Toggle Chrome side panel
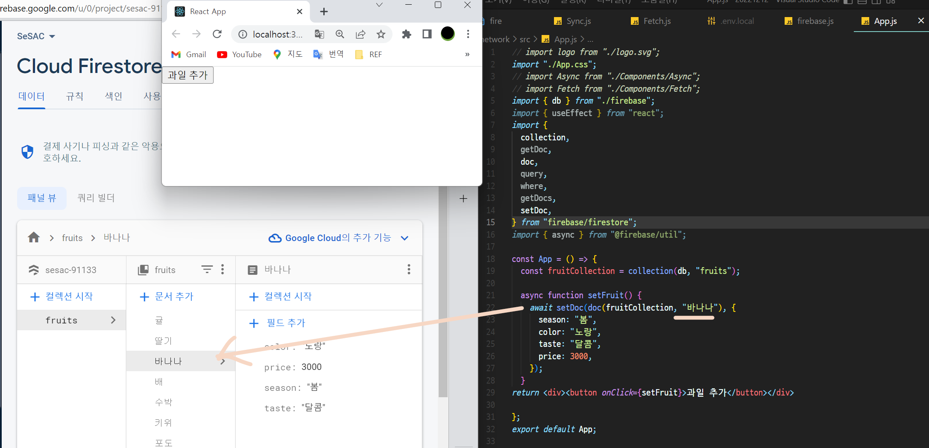 (x=427, y=34)
